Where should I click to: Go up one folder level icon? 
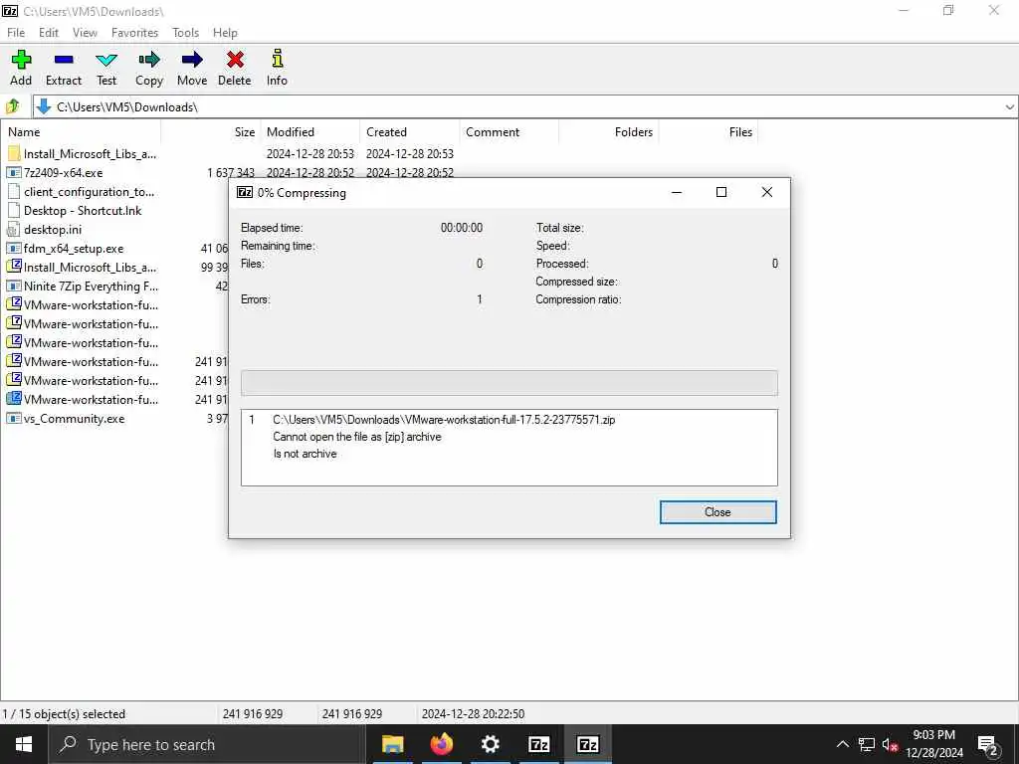pos(13,106)
